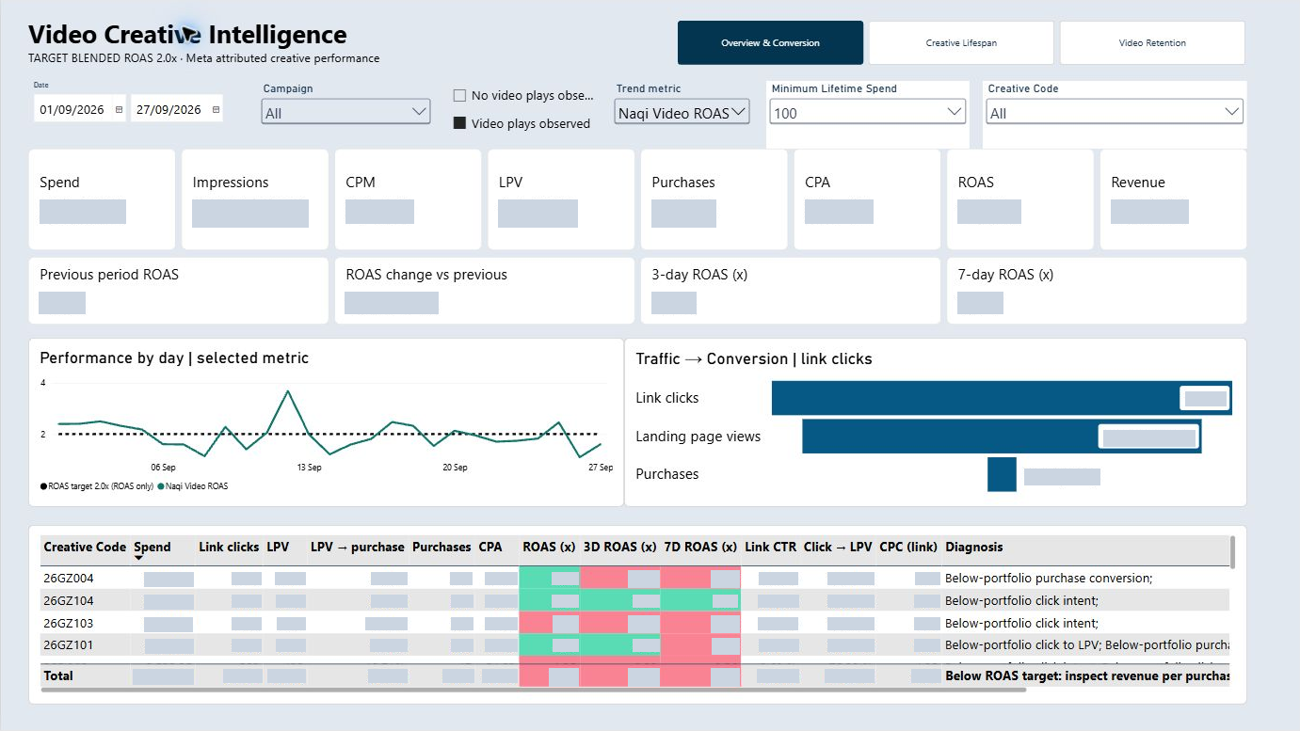Viewport: 1300px width, 731px height.
Task: Open the end date calendar picker icon
Action: click(x=217, y=110)
